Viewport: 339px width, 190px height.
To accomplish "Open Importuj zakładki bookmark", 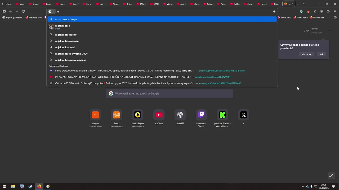I will 13,17.
